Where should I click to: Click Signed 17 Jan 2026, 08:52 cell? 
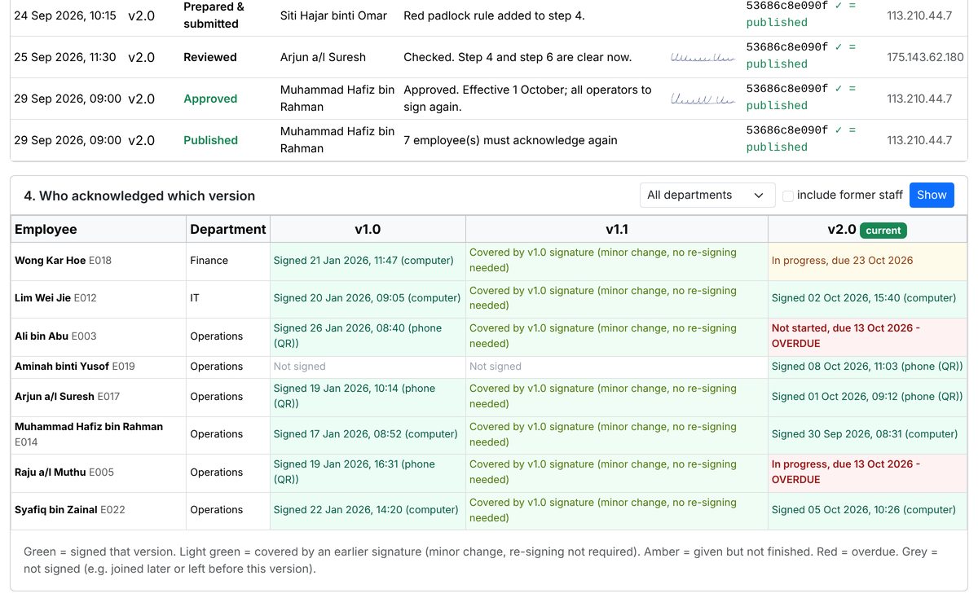point(368,434)
